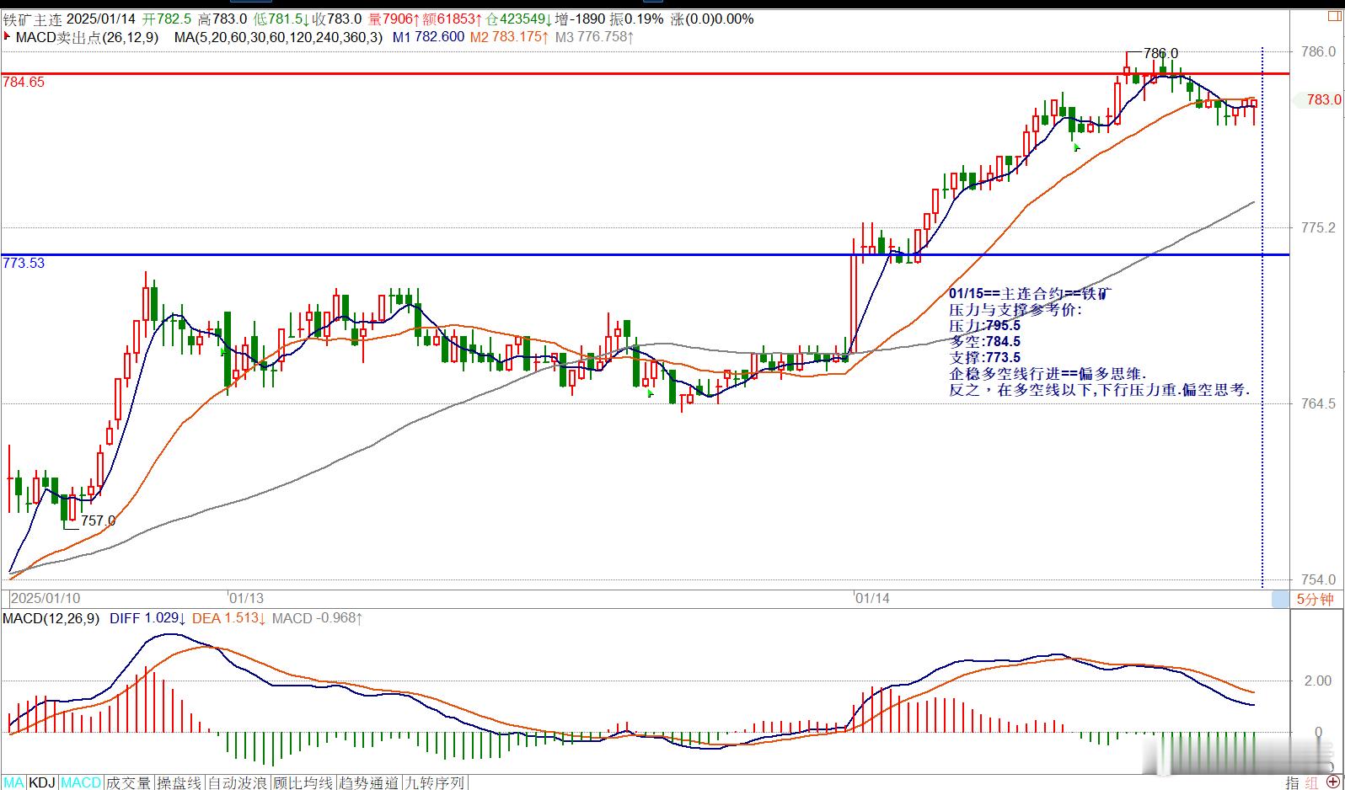
Task: Click the 指 button at bottom right
Action: (x=1292, y=782)
